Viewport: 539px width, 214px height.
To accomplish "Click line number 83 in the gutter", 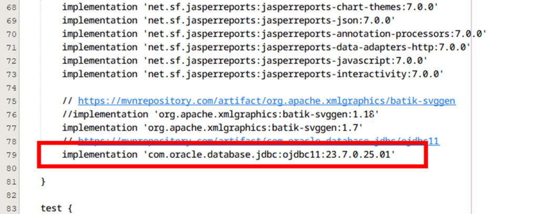I will [10, 208].
